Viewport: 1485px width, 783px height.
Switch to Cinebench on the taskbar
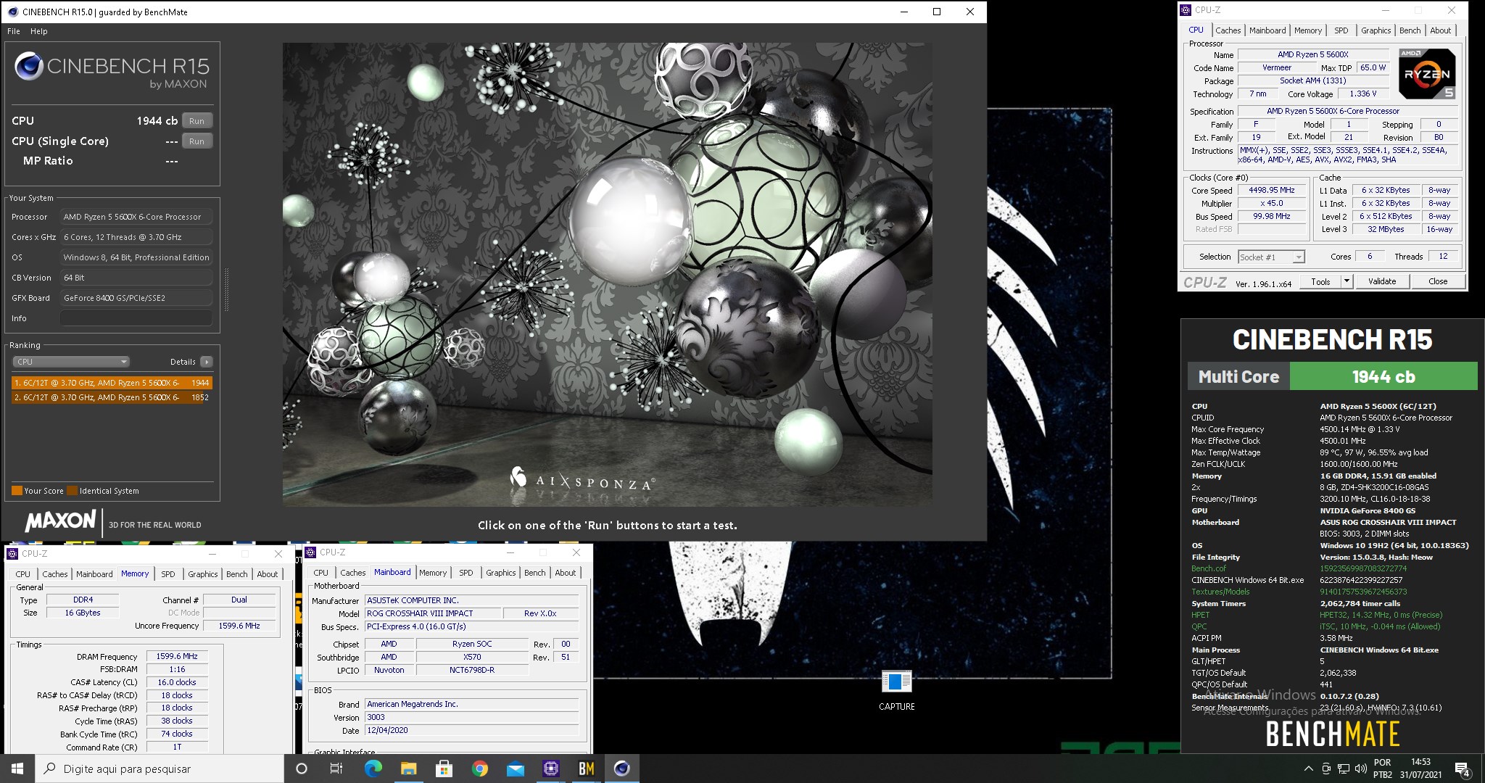621,768
